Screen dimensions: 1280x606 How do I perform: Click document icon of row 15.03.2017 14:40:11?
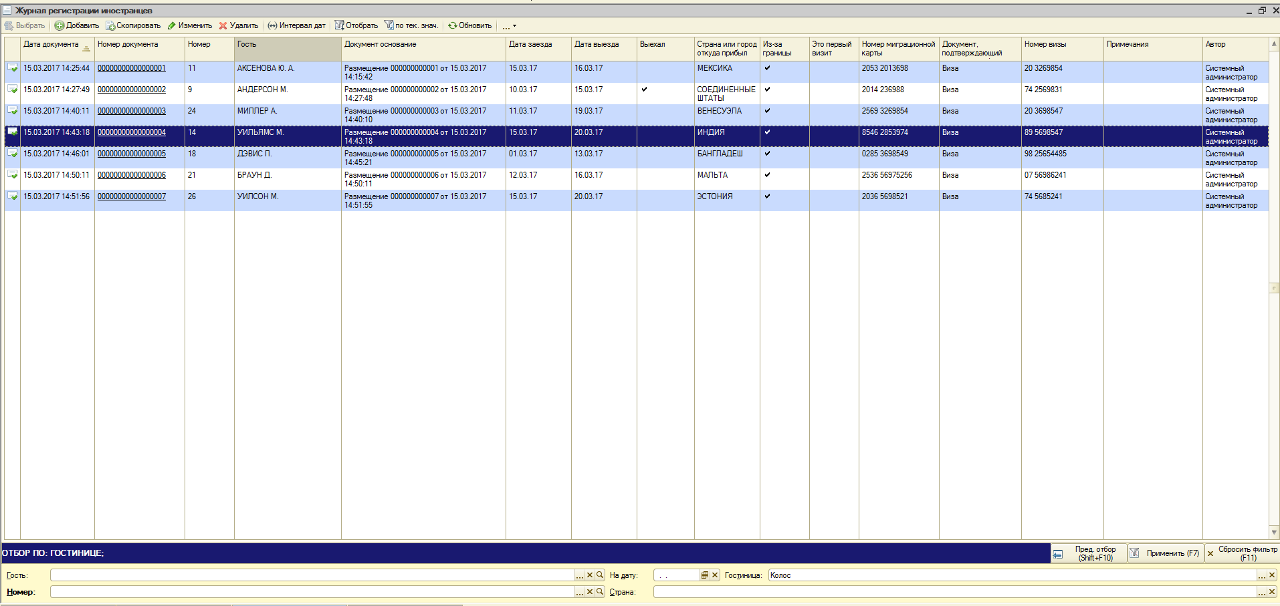12,110
